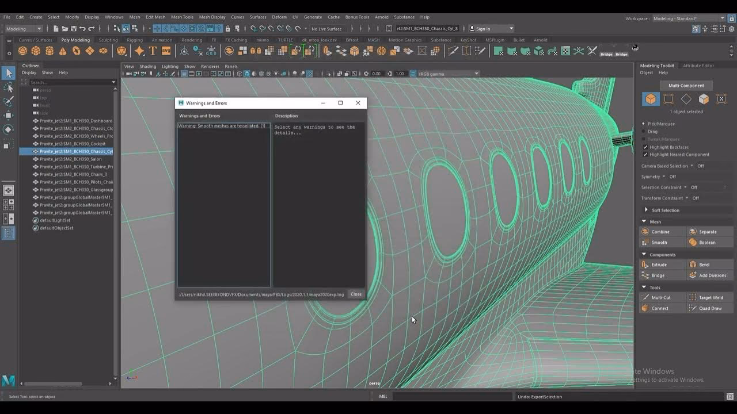Image resolution: width=737 pixels, height=414 pixels.
Task: Click the open scene folder icon
Action: click(64, 29)
